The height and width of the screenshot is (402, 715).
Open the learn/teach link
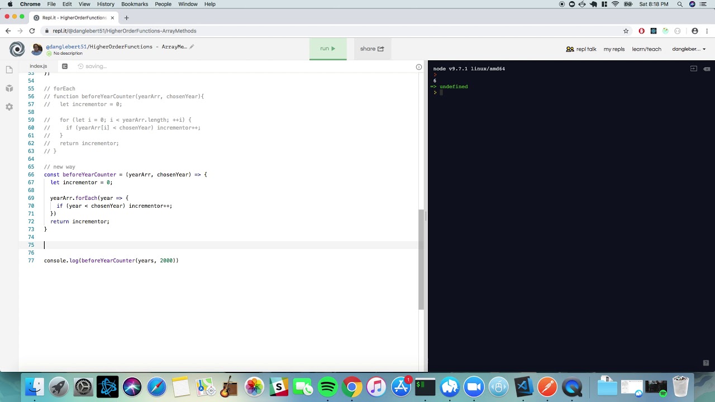click(x=646, y=49)
